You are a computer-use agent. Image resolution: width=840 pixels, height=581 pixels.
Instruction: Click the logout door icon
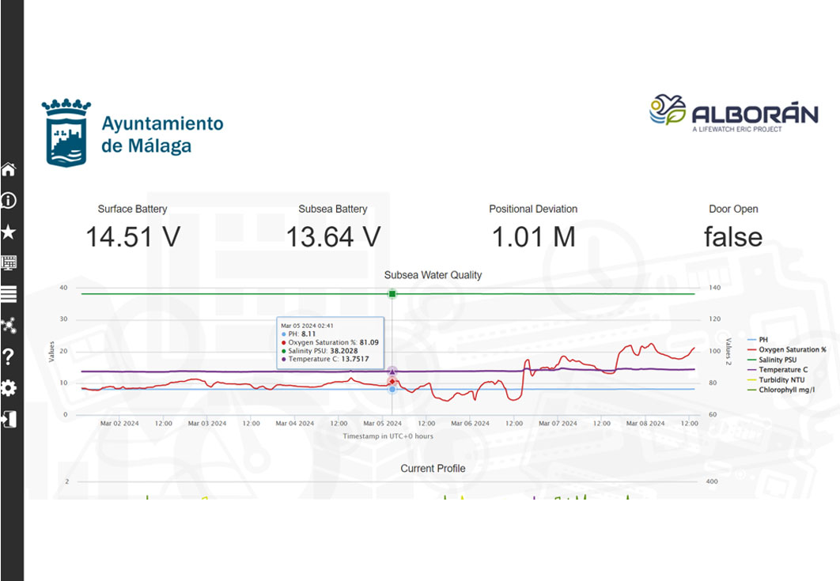pyautogui.click(x=9, y=419)
